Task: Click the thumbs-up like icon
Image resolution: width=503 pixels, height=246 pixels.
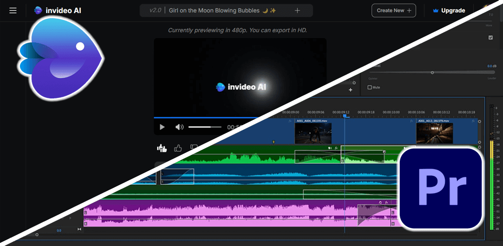Action: (x=178, y=148)
